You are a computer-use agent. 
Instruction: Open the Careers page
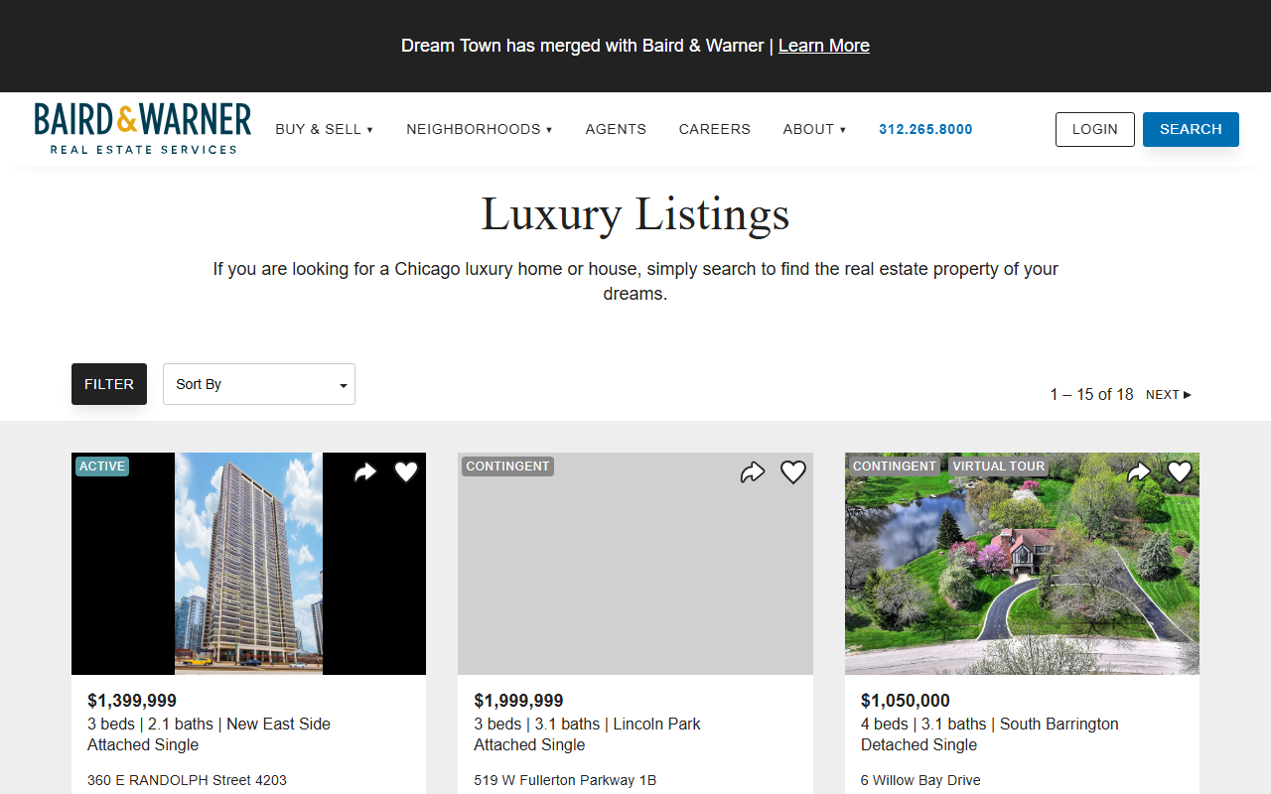[715, 129]
